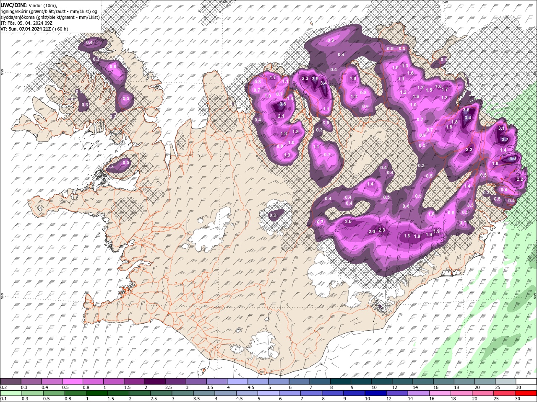
Task: Pick the darkest purple snow swatch between 2 and 2.5
Action: [155, 381]
